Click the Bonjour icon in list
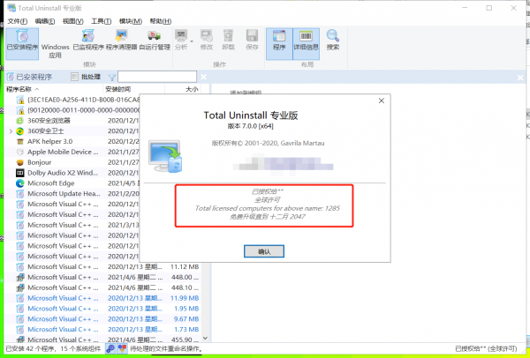530x358 pixels. [x=20, y=162]
